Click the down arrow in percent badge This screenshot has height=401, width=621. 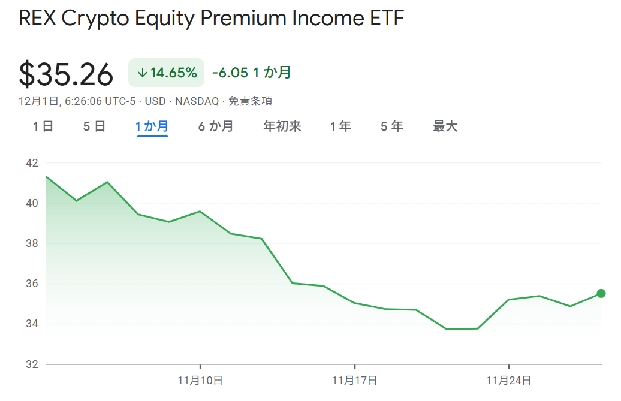pyautogui.click(x=142, y=73)
